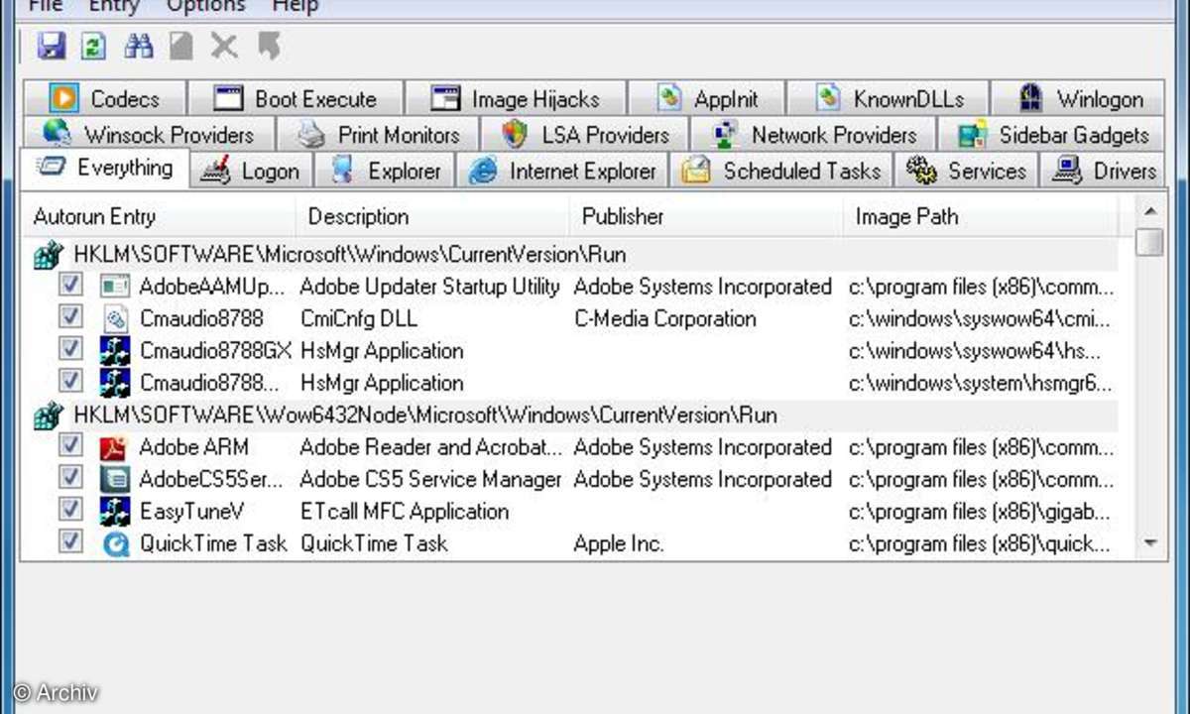The image size is (1190, 714).
Task: Click the "C-Media Corporation" publisher cell
Action: pos(664,319)
